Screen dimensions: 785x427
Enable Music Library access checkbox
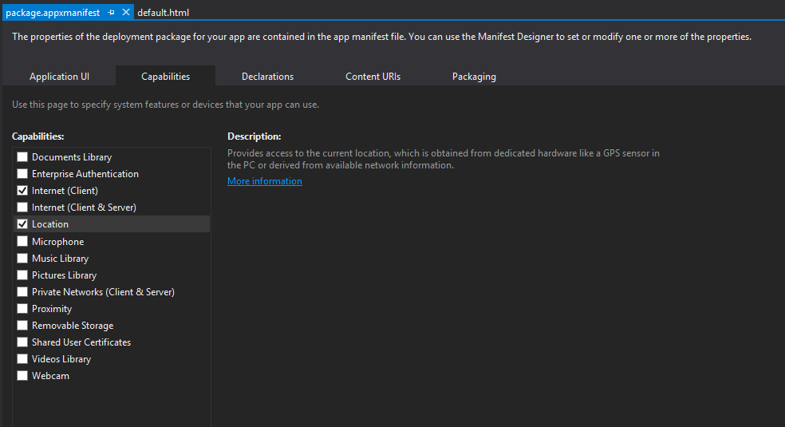[x=22, y=259]
